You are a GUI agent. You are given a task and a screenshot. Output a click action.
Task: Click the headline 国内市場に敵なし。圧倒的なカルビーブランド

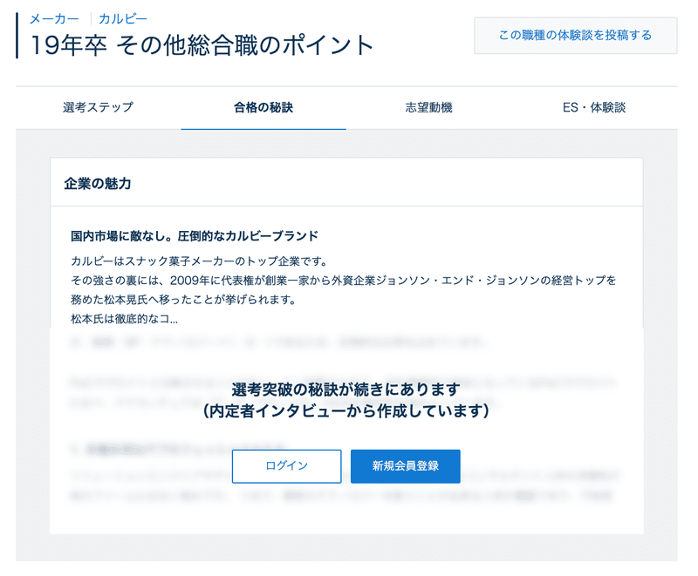pos(194,235)
